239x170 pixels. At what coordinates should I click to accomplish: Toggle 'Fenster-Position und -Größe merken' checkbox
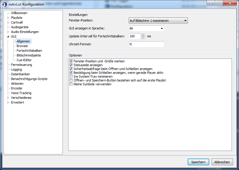click(x=71, y=61)
